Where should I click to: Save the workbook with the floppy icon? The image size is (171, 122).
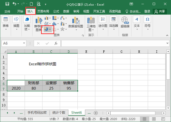7,4
